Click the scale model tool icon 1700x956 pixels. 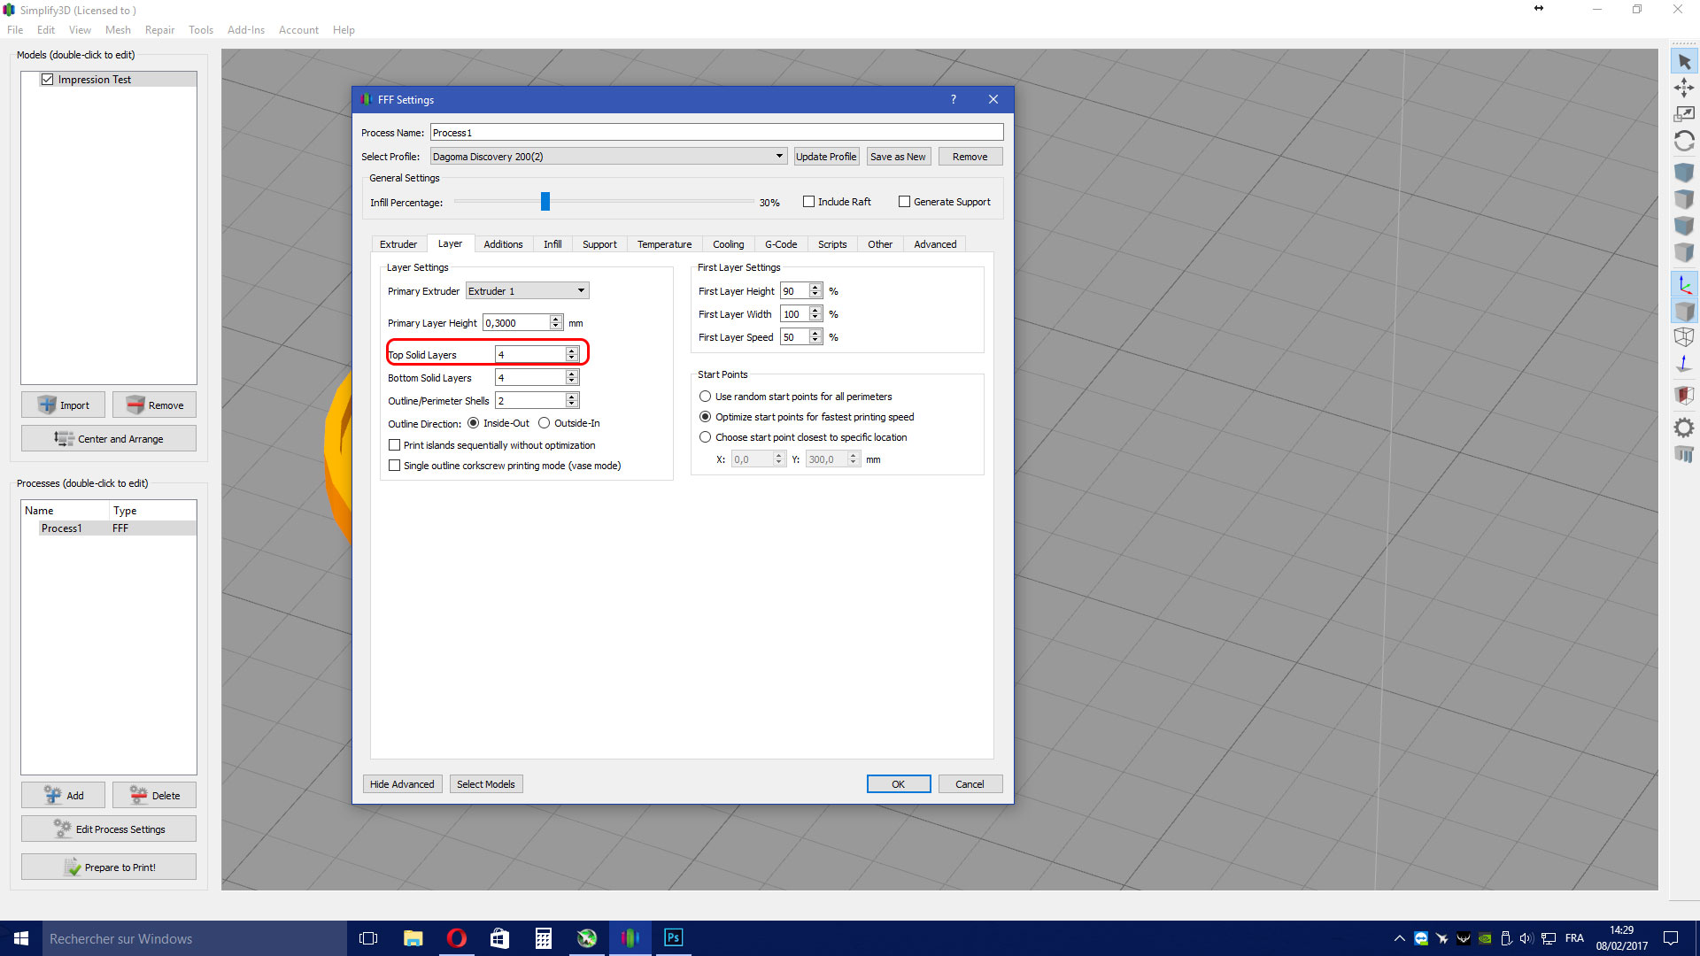(x=1684, y=114)
